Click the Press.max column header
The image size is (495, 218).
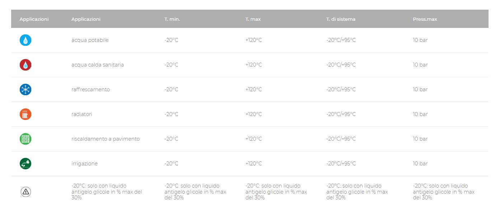pyautogui.click(x=425, y=19)
